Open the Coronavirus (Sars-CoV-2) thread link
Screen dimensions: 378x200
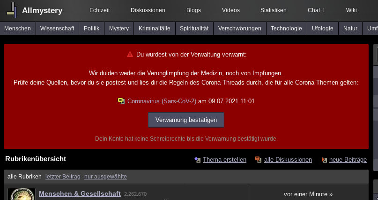coord(162,101)
